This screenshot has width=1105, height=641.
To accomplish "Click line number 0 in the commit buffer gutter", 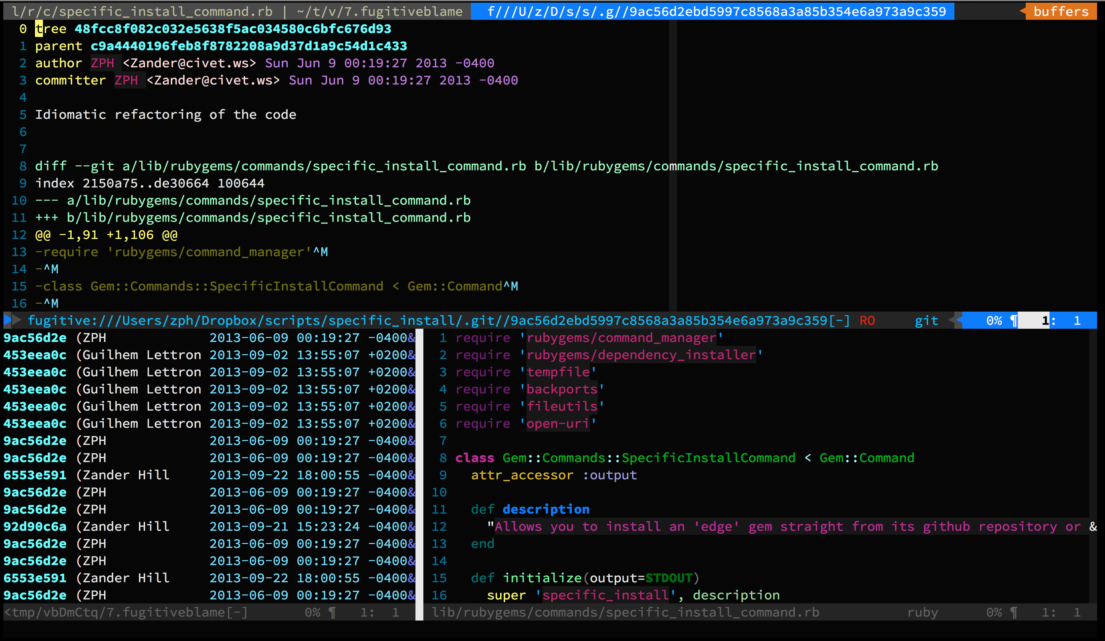I will 23,29.
